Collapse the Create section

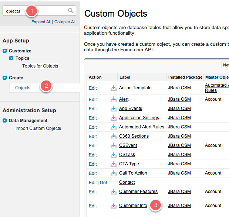click(x=5, y=77)
